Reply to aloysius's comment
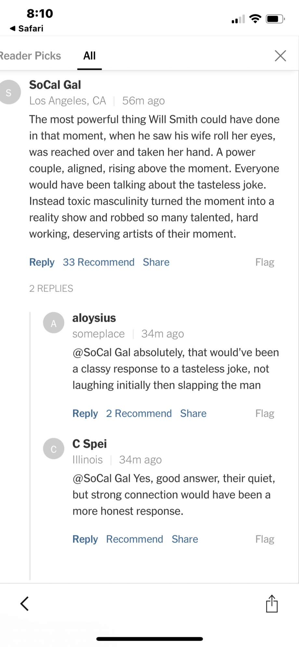Viewport: 299px width, 647px height. coord(85,413)
